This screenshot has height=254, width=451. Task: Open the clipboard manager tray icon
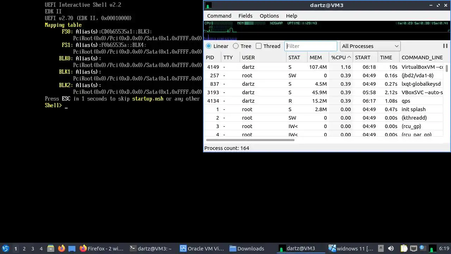click(x=404, y=249)
